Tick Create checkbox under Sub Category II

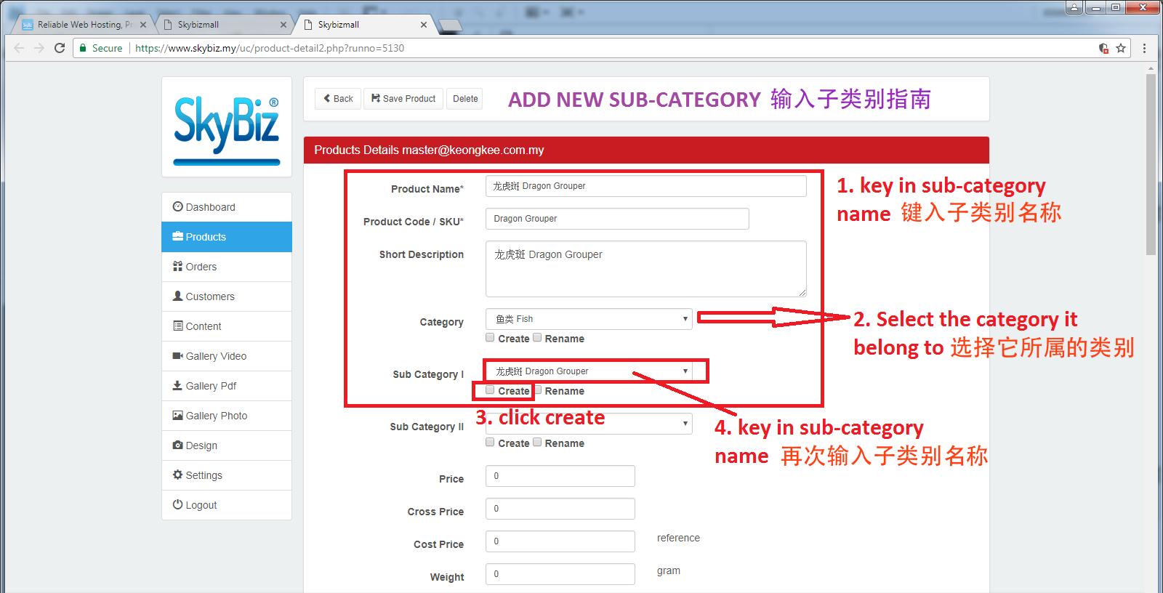click(x=490, y=443)
